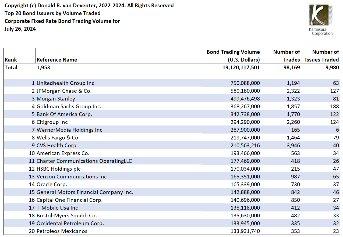
Task: Select the Number of Issues Traded header
Action: pos(322,56)
